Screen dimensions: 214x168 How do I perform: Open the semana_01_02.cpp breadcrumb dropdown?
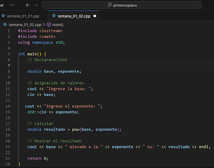point(25,25)
